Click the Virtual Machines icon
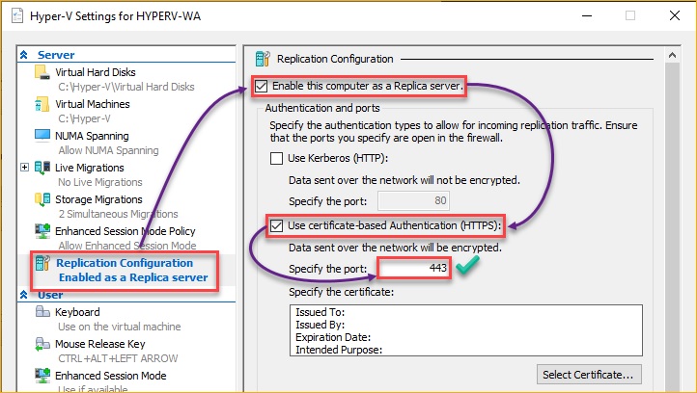The height and width of the screenshot is (393, 697). point(42,105)
